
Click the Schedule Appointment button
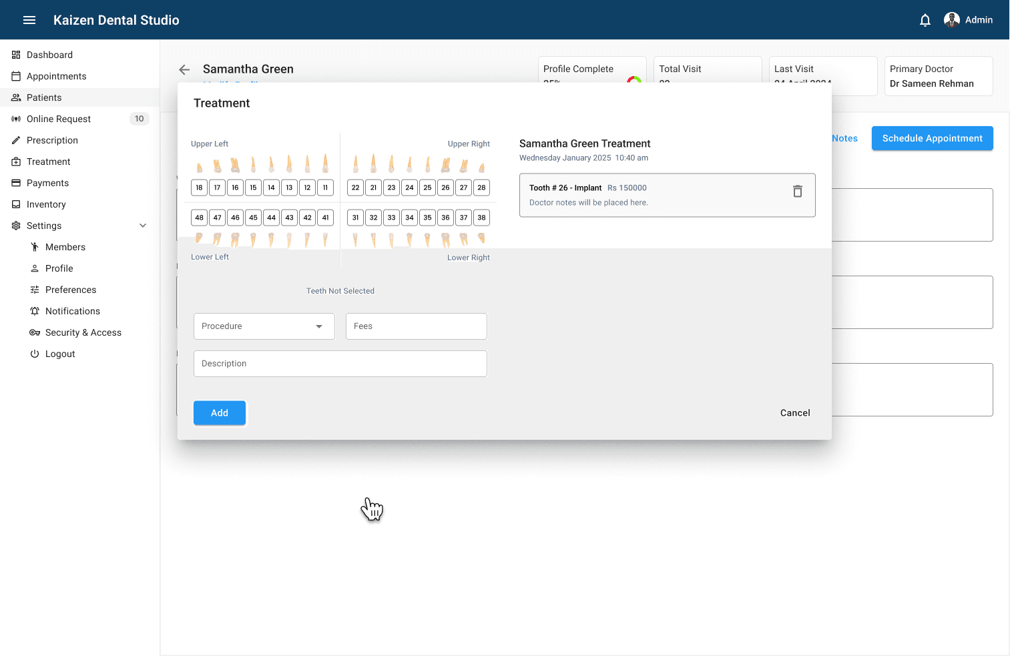932,138
